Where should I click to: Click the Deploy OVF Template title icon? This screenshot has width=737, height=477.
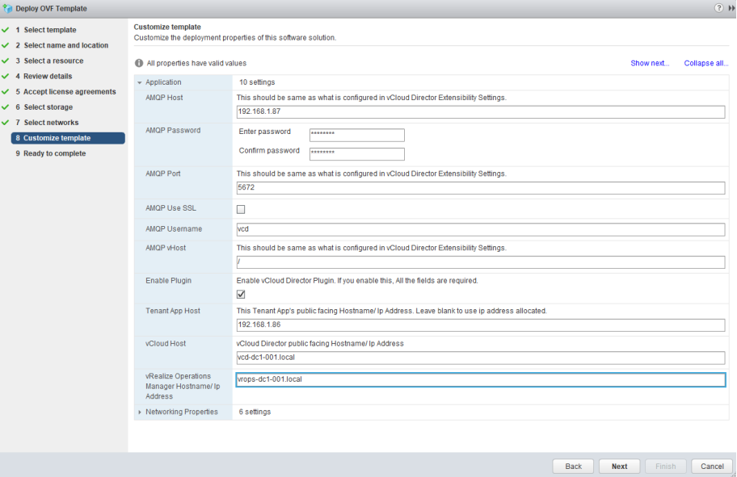click(8, 8)
